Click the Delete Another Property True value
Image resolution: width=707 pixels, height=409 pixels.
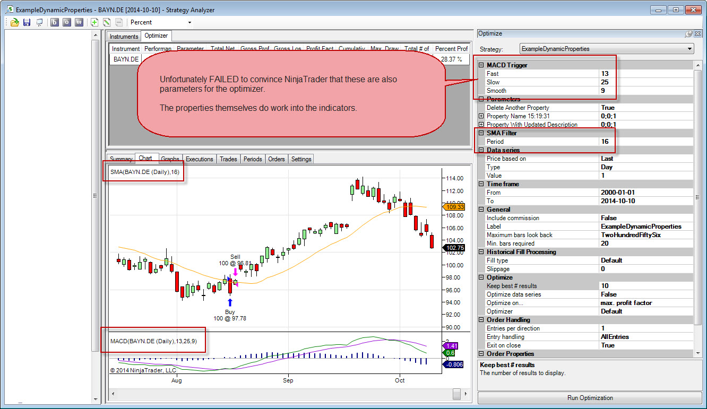(646, 108)
